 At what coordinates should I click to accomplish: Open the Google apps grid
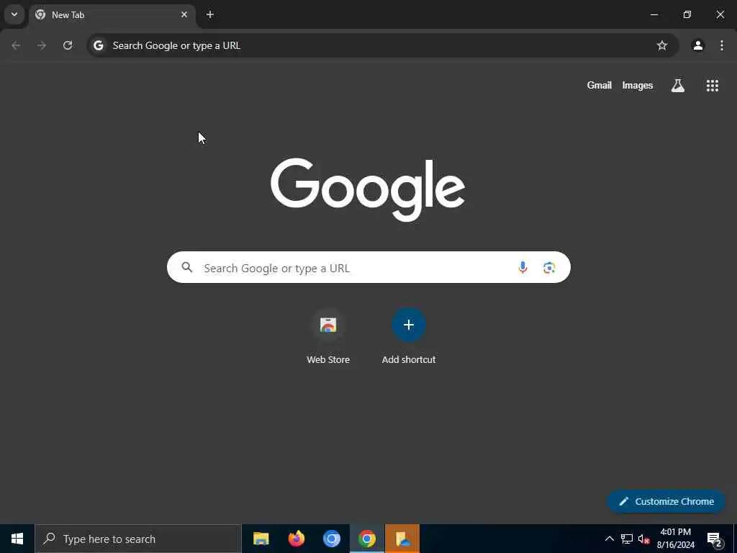712,85
